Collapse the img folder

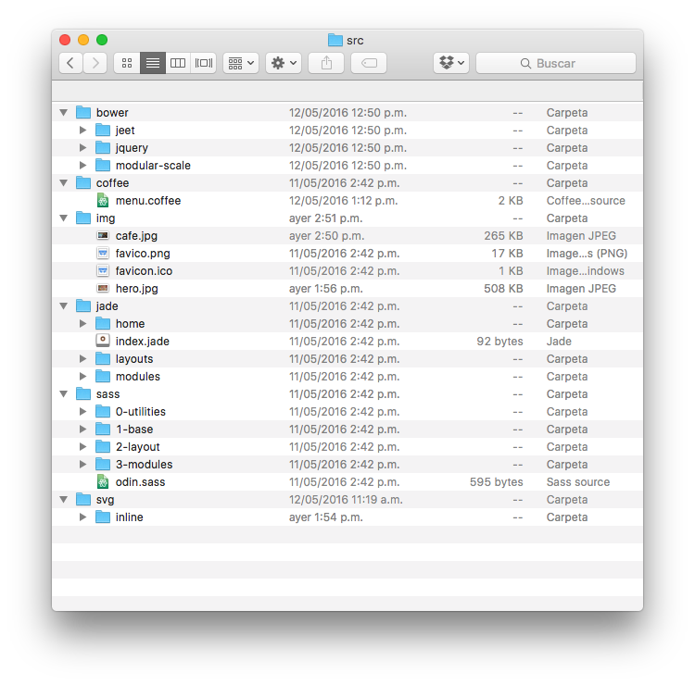point(64,218)
